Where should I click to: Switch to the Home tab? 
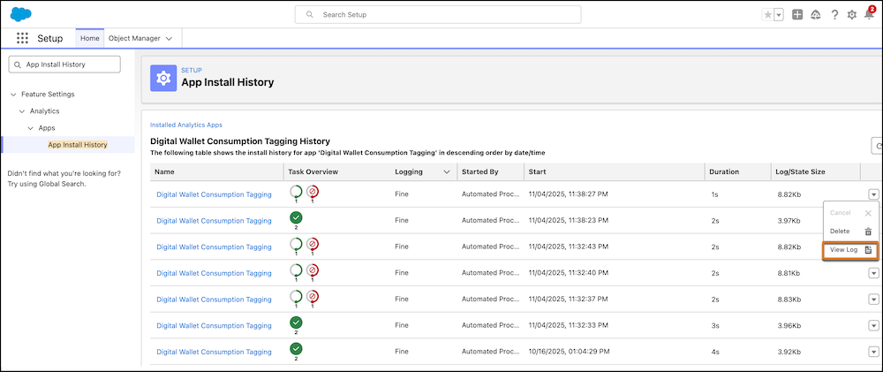coord(89,38)
